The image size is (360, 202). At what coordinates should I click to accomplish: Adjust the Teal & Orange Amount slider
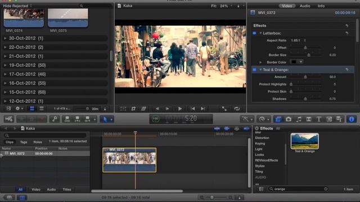coord(305,77)
